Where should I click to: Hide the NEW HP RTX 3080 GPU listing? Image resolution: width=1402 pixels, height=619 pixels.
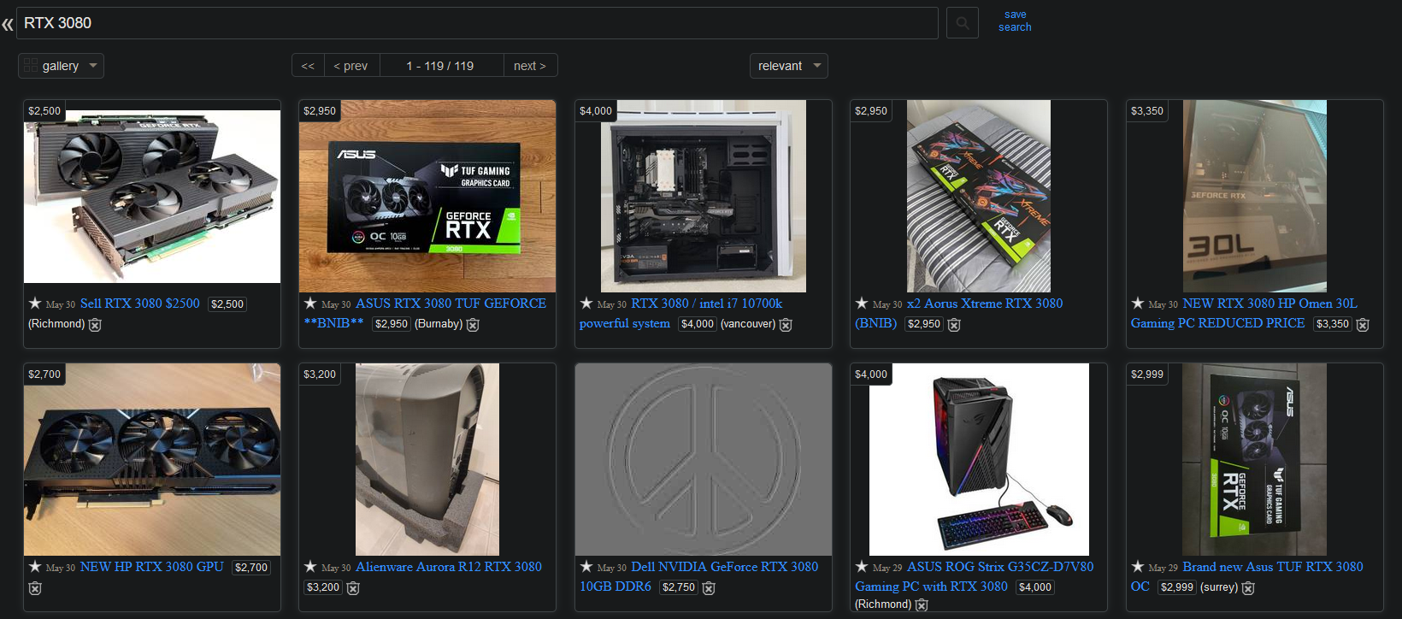pos(35,588)
